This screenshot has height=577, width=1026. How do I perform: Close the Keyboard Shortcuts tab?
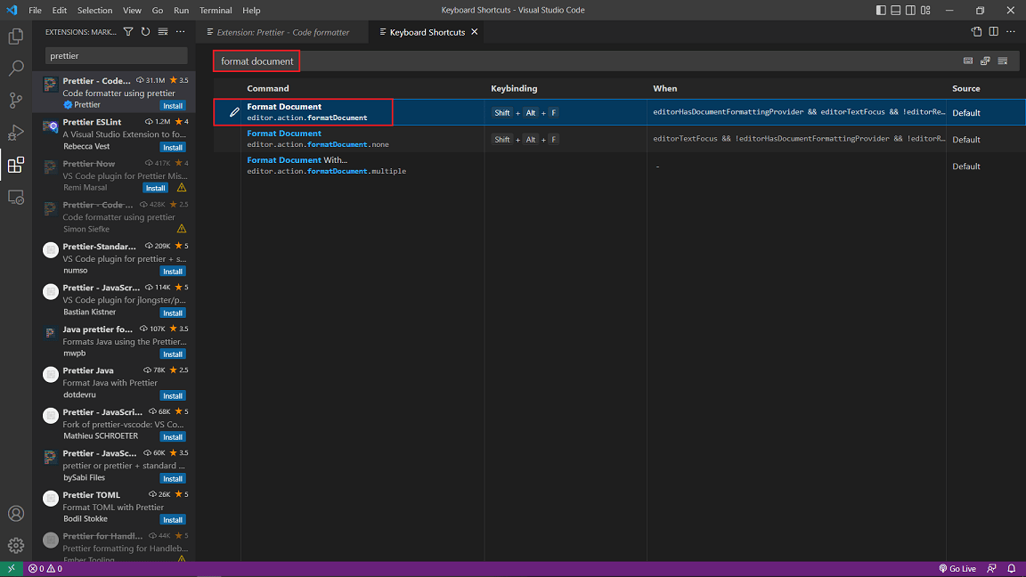point(475,32)
